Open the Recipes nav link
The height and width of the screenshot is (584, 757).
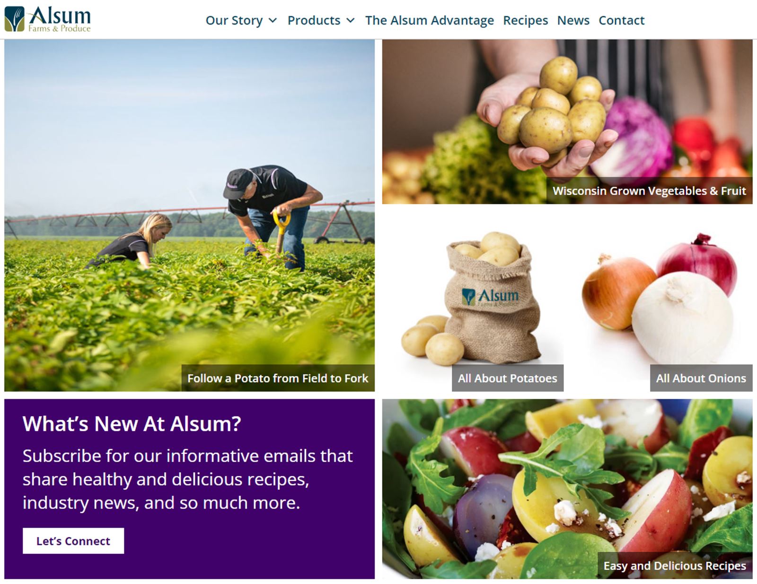coord(525,20)
